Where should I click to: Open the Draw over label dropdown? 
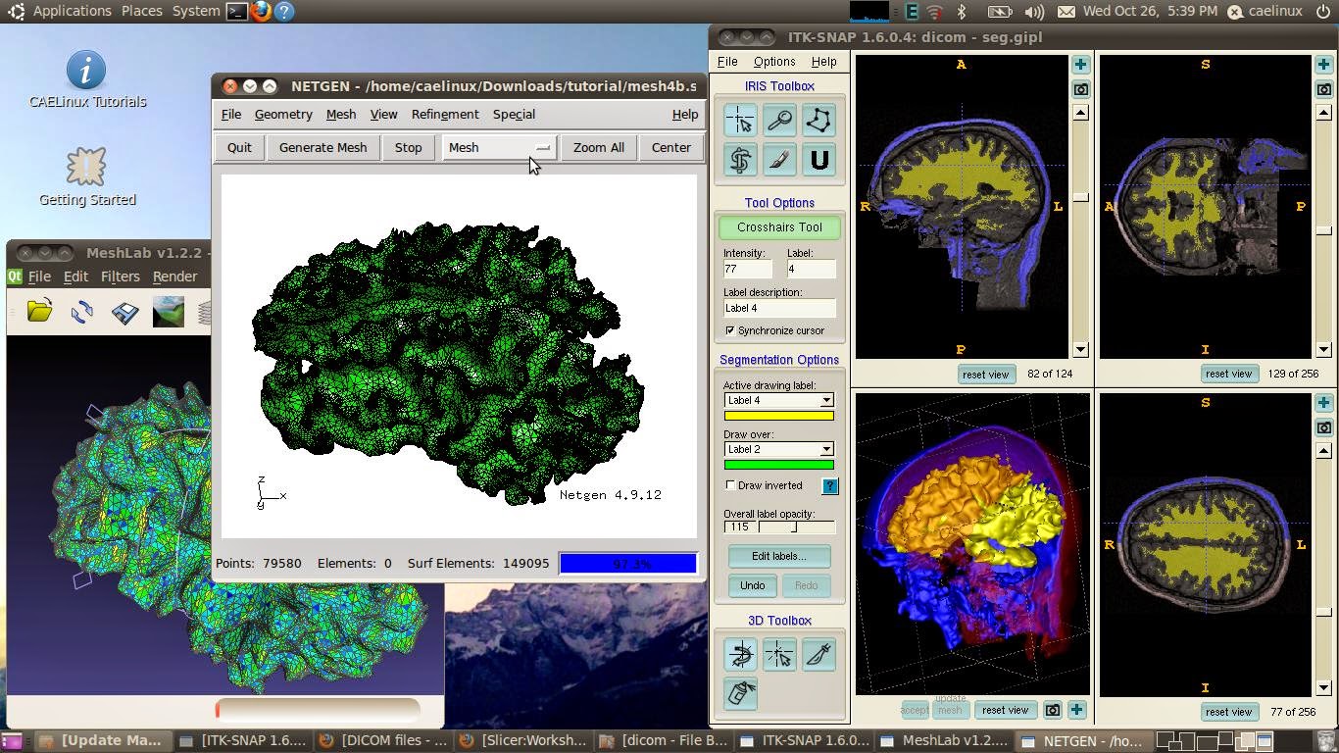coord(779,449)
